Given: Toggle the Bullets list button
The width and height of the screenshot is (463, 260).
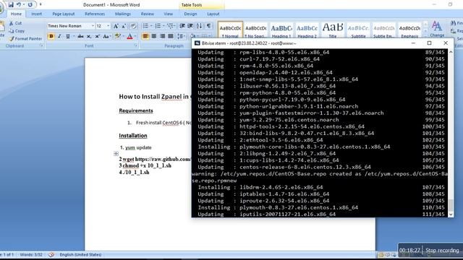Looking at the screenshot, I should 145,26.
